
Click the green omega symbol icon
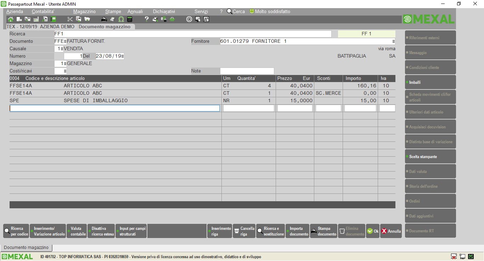(121, 19)
